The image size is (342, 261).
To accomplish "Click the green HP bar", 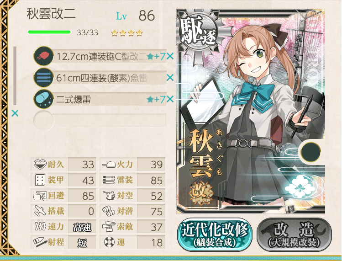I will click(x=49, y=32).
